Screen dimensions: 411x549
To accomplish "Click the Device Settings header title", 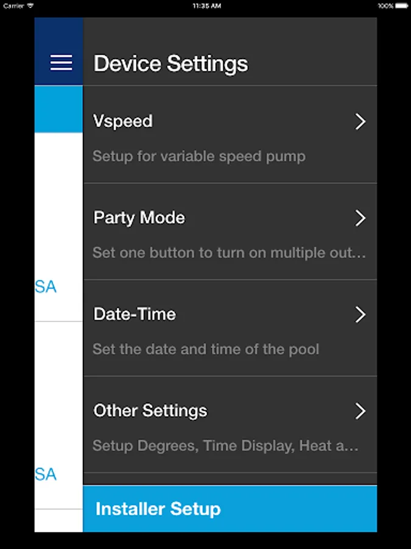I will (170, 64).
